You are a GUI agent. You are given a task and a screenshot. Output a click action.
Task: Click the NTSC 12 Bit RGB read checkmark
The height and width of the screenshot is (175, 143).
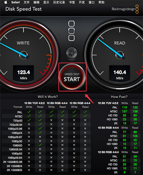(x=85, y=116)
